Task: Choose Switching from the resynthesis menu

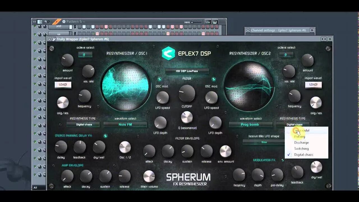Action: [x=306, y=149]
